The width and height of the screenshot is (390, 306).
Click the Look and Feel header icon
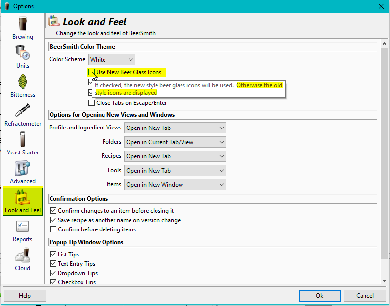pos(54,21)
